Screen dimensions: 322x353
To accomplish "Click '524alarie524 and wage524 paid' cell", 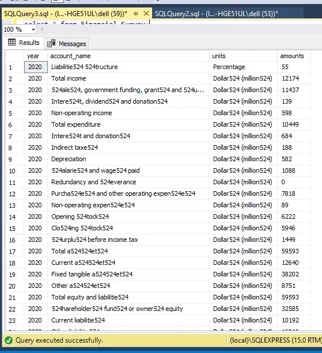I will (128, 170).
